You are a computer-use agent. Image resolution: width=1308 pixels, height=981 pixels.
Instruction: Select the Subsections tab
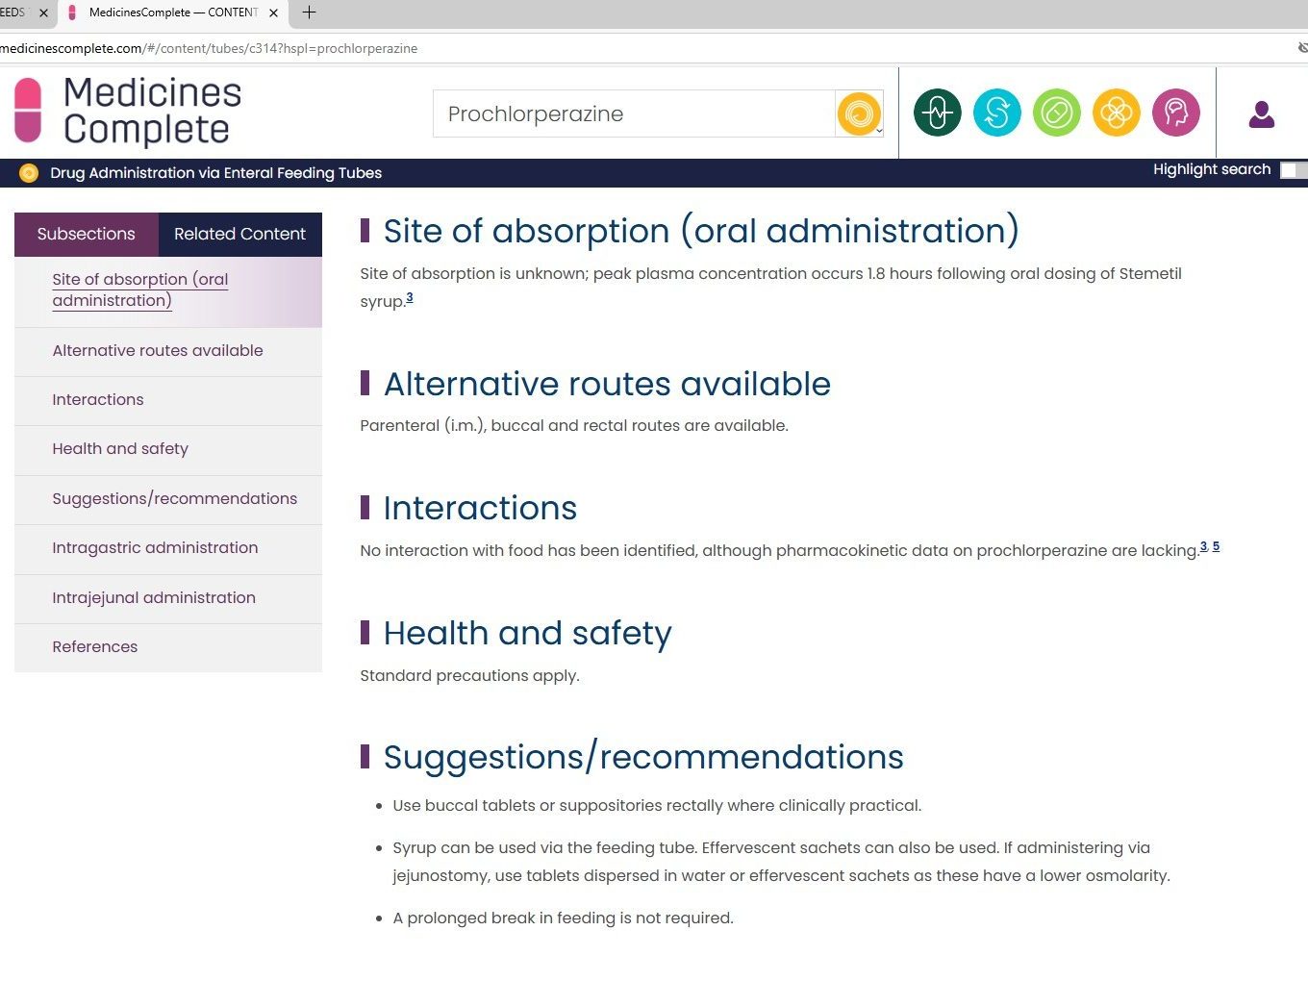(x=86, y=234)
